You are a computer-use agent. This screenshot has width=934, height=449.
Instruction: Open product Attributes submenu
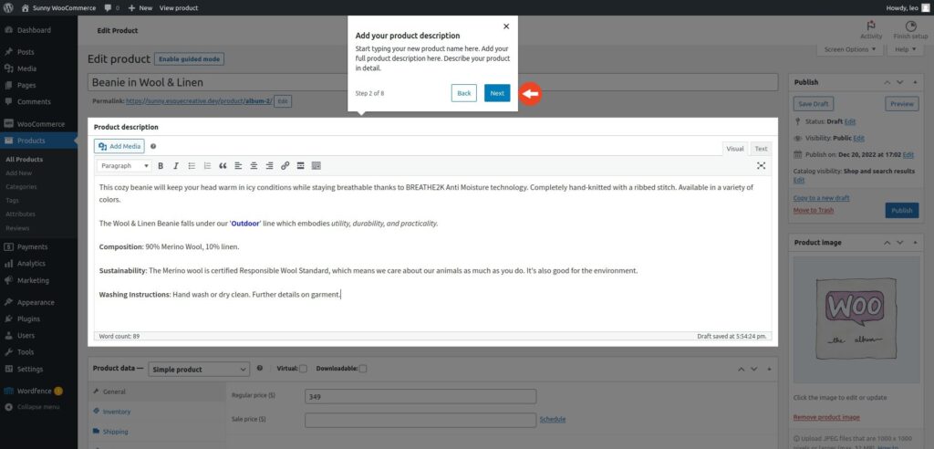pos(20,214)
